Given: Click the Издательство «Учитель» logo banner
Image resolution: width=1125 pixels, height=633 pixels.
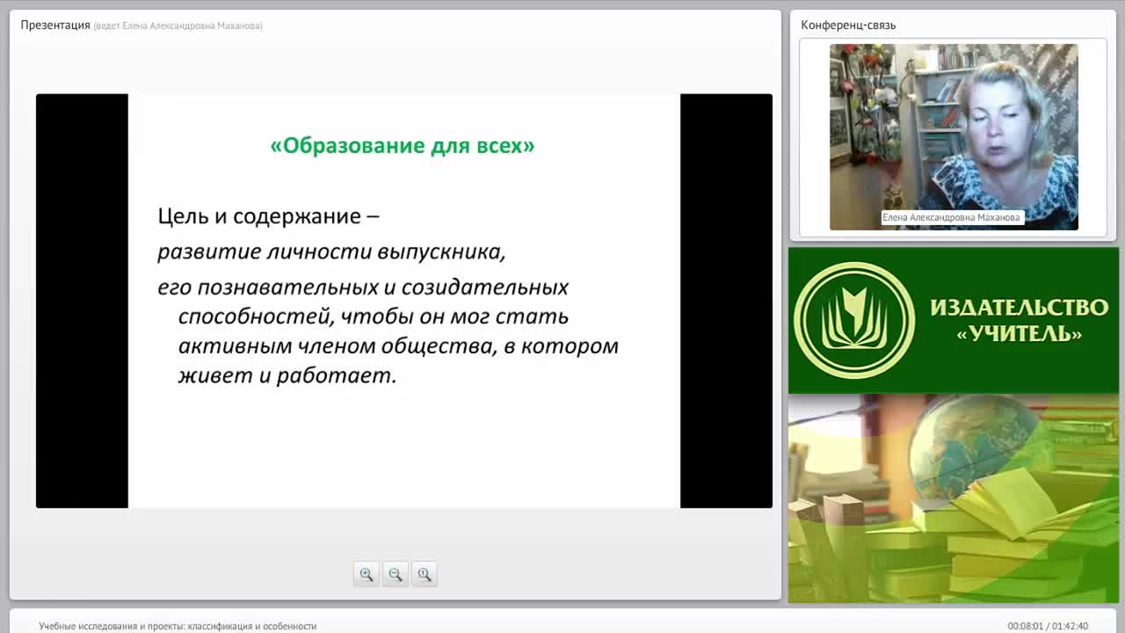Looking at the screenshot, I should 954,320.
